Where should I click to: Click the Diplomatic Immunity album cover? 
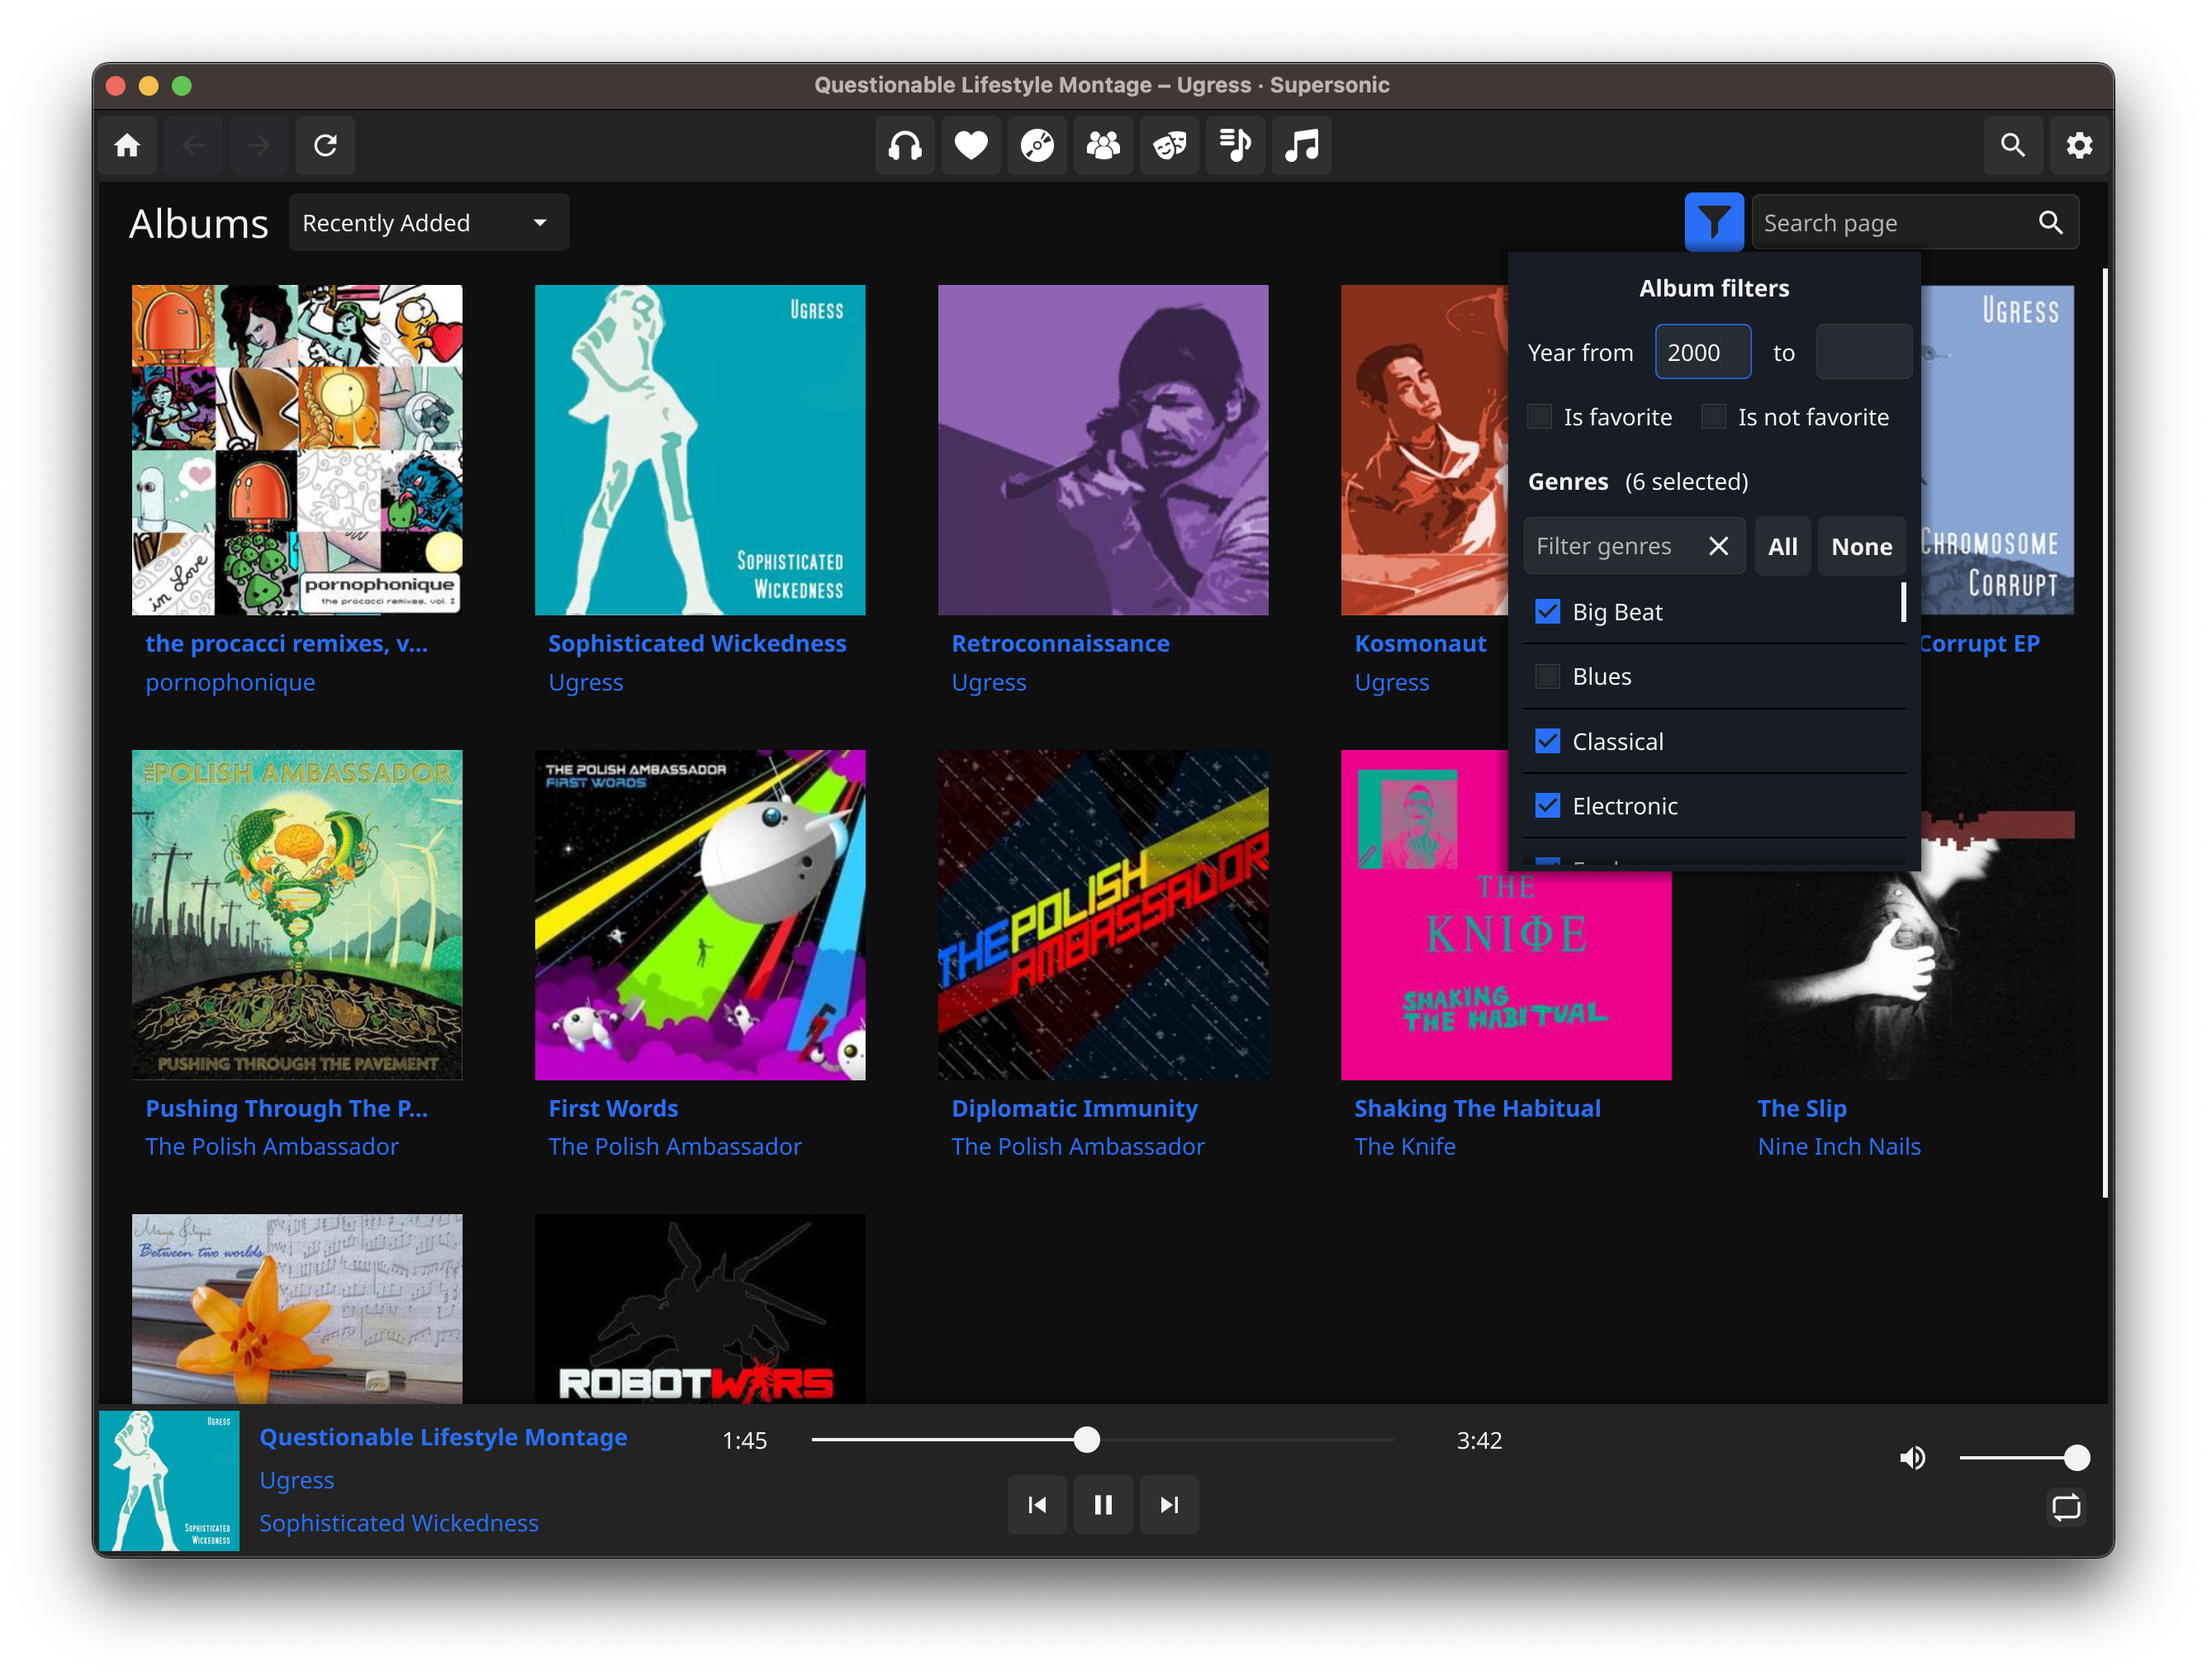coord(1103,915)
